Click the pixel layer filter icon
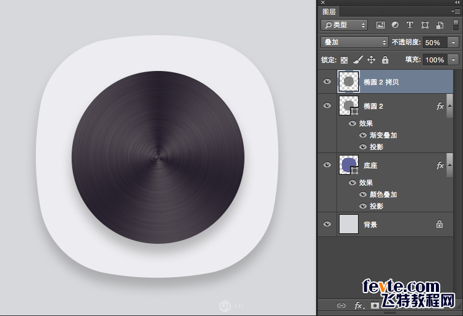The width and height of the screenshot is (463, 316). (380, 25)
